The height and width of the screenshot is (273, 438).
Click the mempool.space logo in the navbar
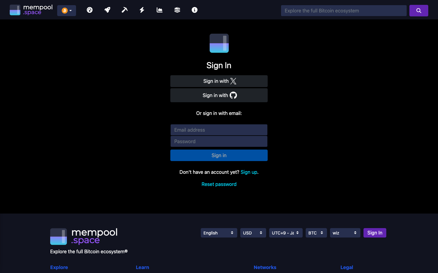pos(31,10)
